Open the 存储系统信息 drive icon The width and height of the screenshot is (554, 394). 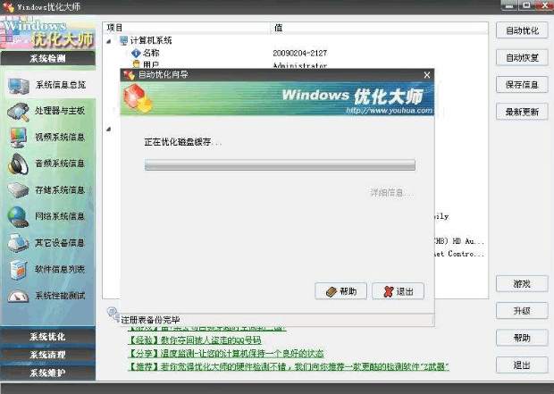(18, 190)
